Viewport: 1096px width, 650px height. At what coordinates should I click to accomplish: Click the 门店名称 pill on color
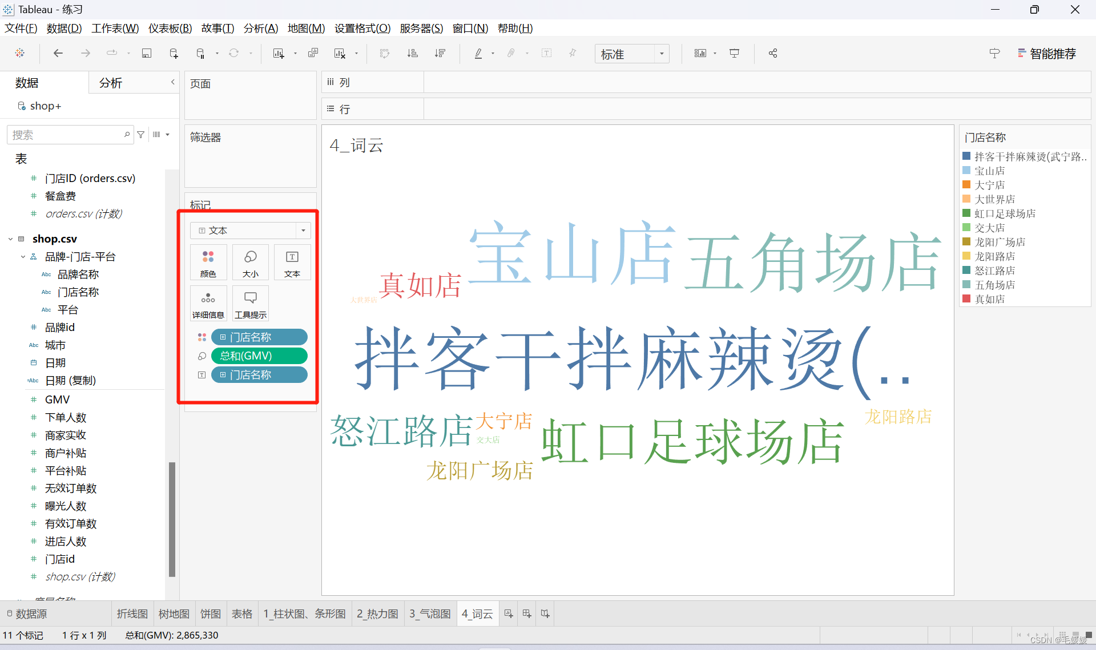(259, 337)
